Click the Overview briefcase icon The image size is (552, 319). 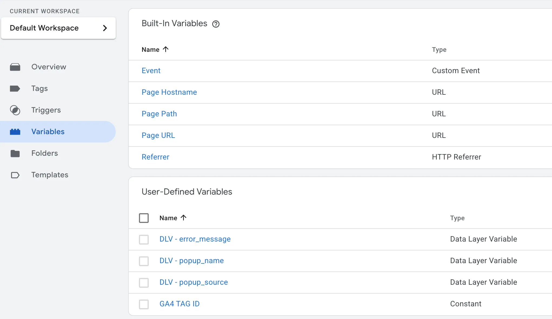click(15, 67)
